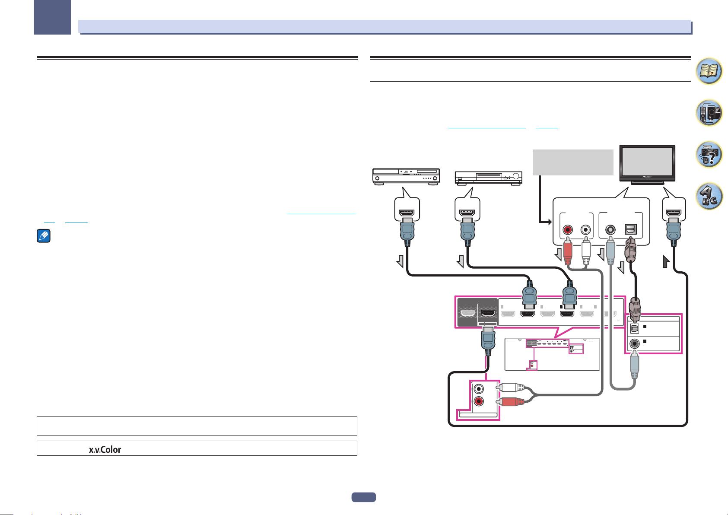Click the dark chapter number block at top-left

[x=53, y=17]
